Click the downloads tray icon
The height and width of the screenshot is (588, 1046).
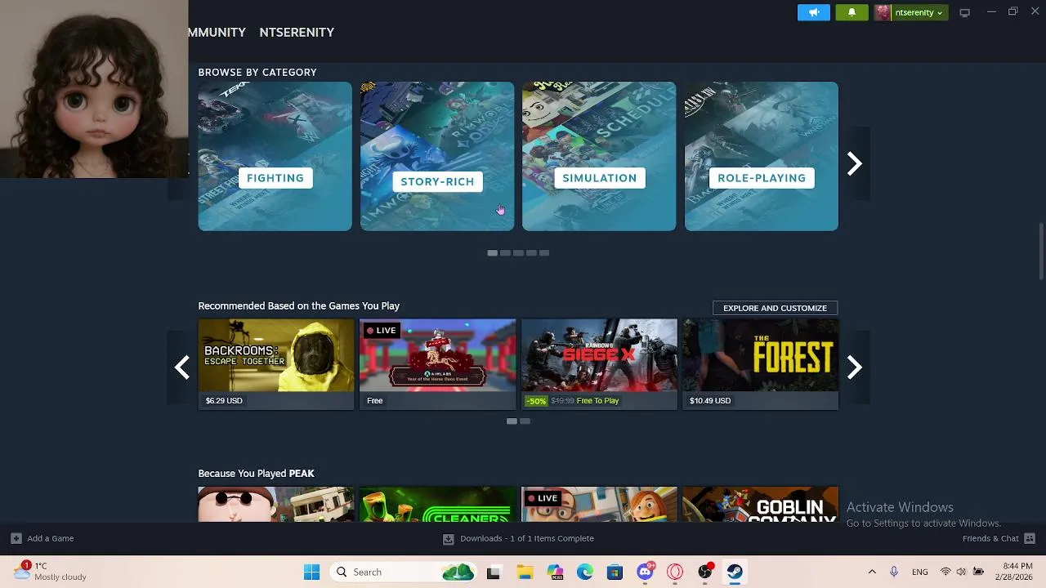pos(448,539)
